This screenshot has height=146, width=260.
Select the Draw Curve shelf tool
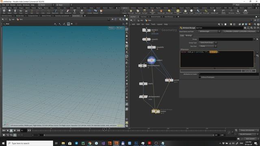click(x=55, y=11)
